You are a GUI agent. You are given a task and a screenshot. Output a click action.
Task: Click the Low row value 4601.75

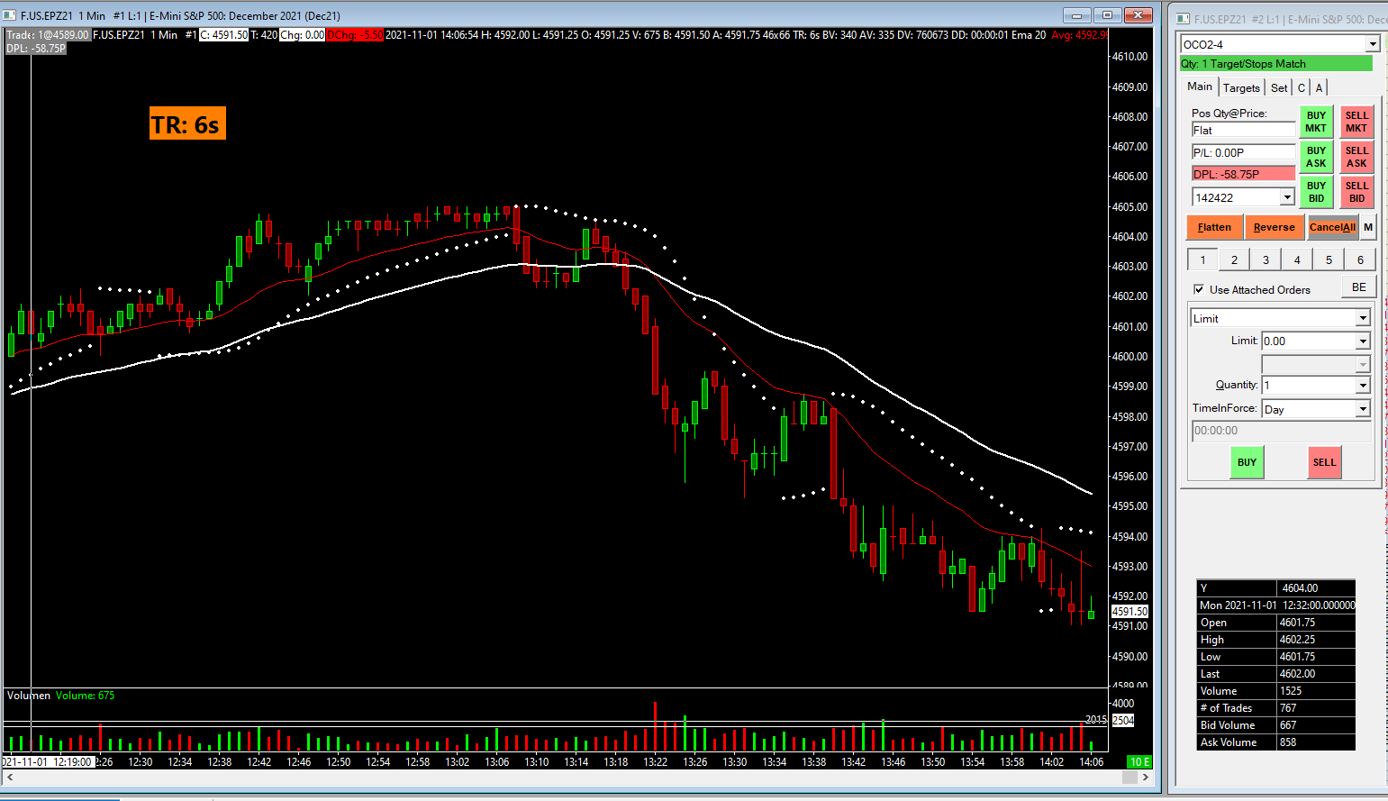[x=1316, y=656]
